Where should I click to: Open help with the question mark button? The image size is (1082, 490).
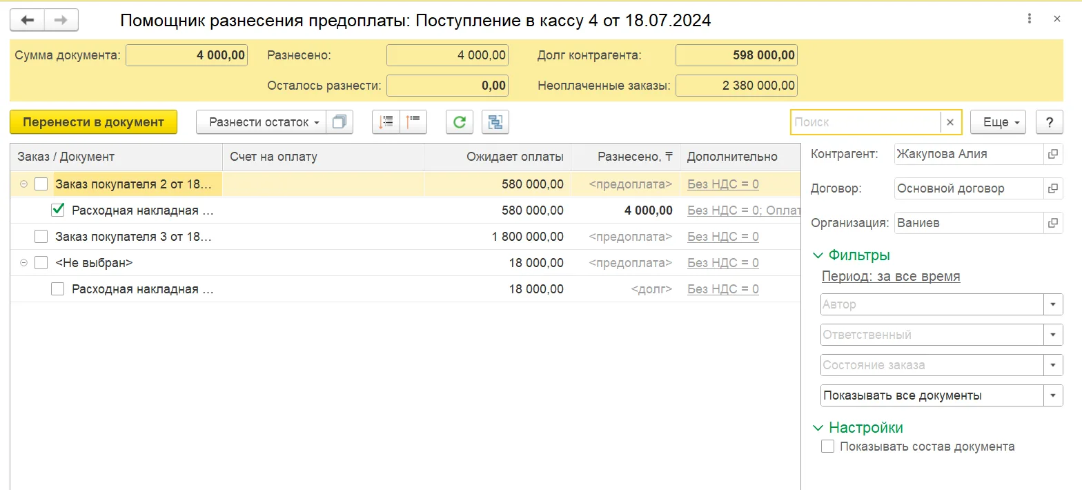coord(1050,122)
